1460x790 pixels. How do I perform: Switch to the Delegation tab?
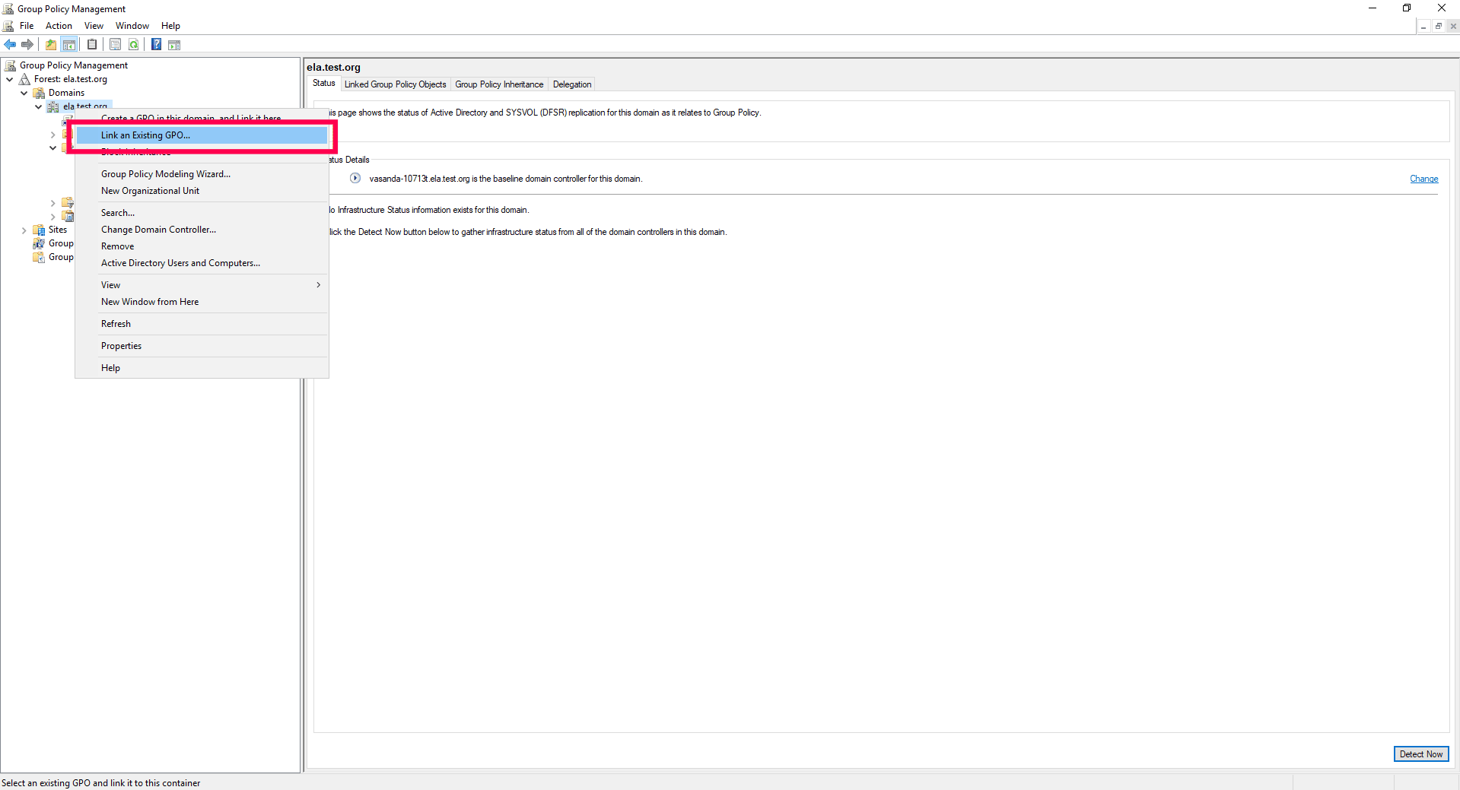click(572, 84)
